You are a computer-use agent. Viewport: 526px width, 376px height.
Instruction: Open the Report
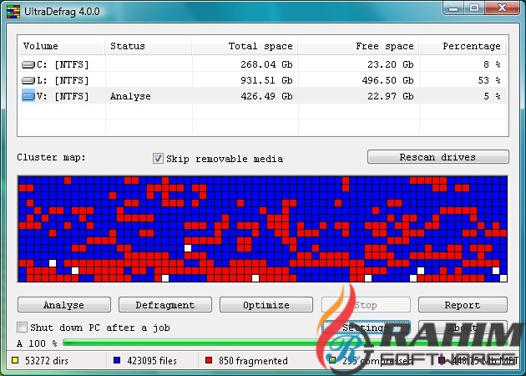pyautogui.click(x=463, y=305)
